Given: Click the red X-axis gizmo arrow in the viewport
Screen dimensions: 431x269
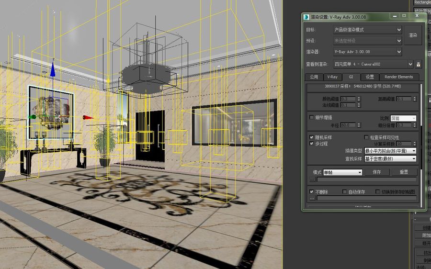Looking at the screenshot, I should pos(88,118).
